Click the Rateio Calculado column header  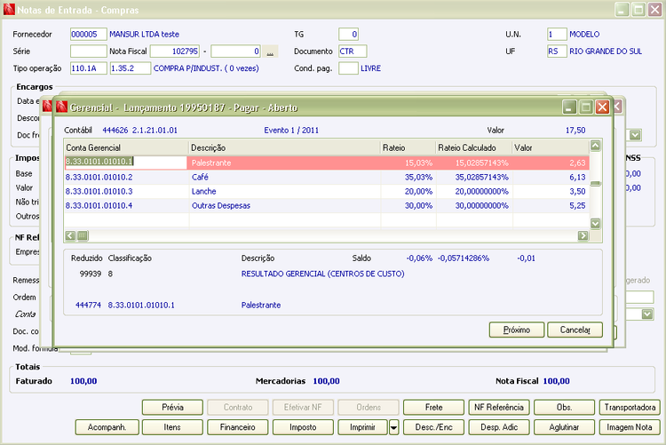474,148
